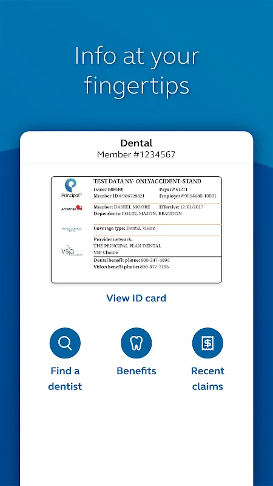Screen dimensions: 273x486
Task: Open the Benefits tooth icon
Action: pos(136,343)
